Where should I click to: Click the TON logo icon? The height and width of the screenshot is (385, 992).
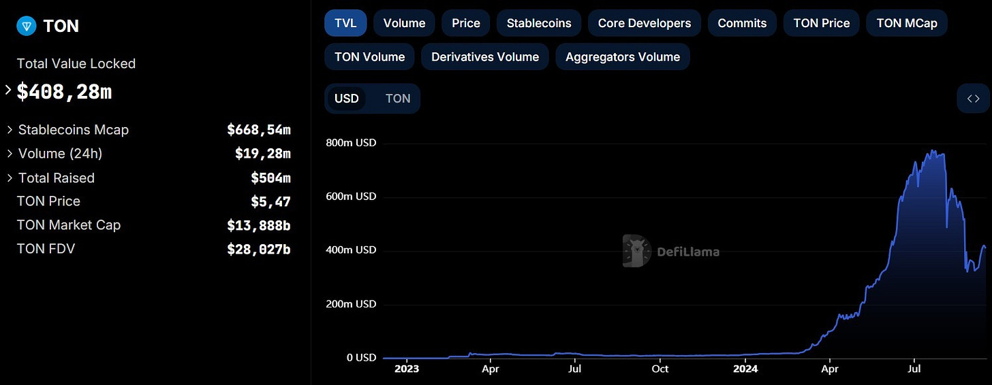pyautogui.click(x=27, y=27)
